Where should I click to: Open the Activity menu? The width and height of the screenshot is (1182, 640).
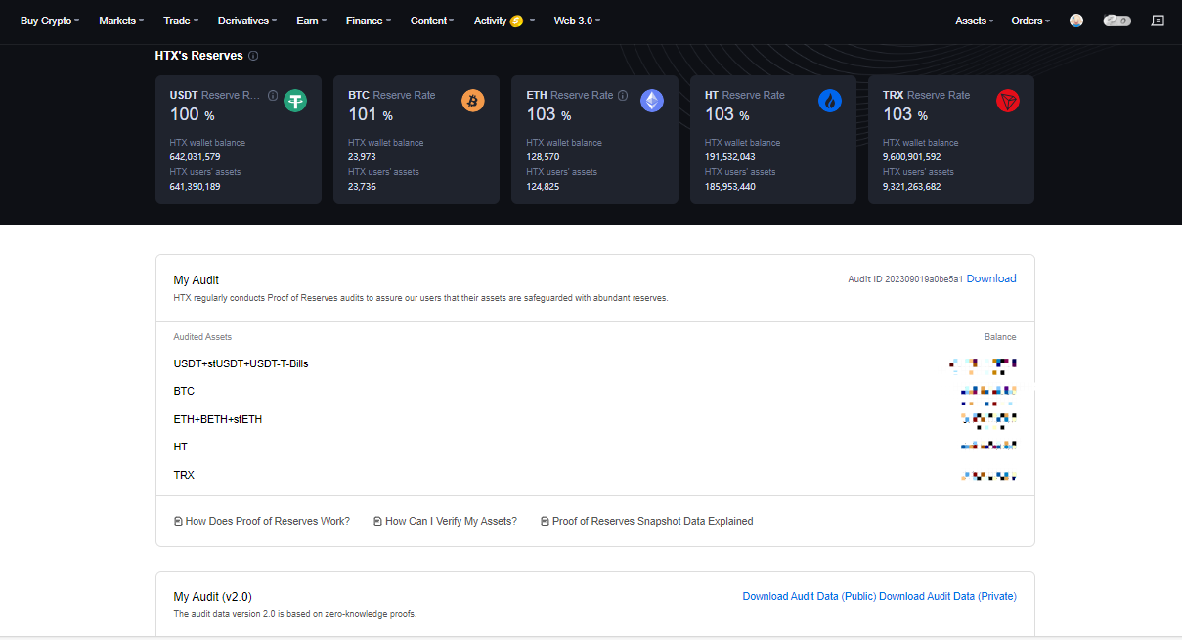coord(504,21)
